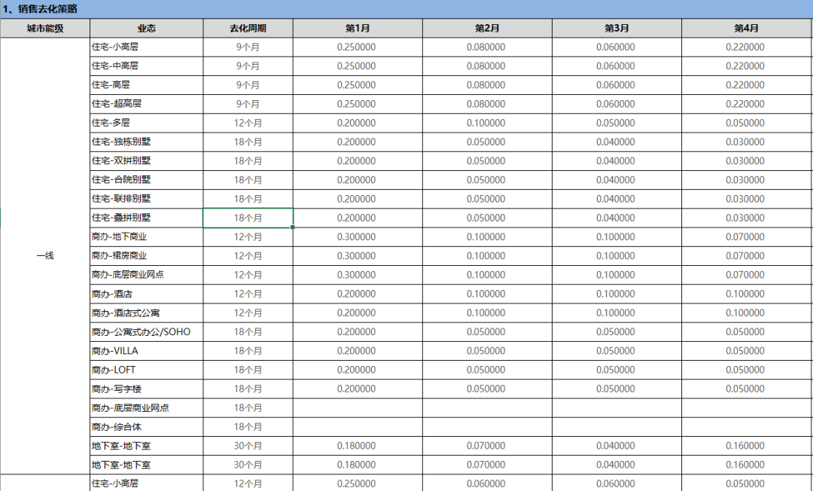Select the "商办-公寓式办公/SOHO" cell
This screenshot has width=813, height=491.
(x=147, y=332)
